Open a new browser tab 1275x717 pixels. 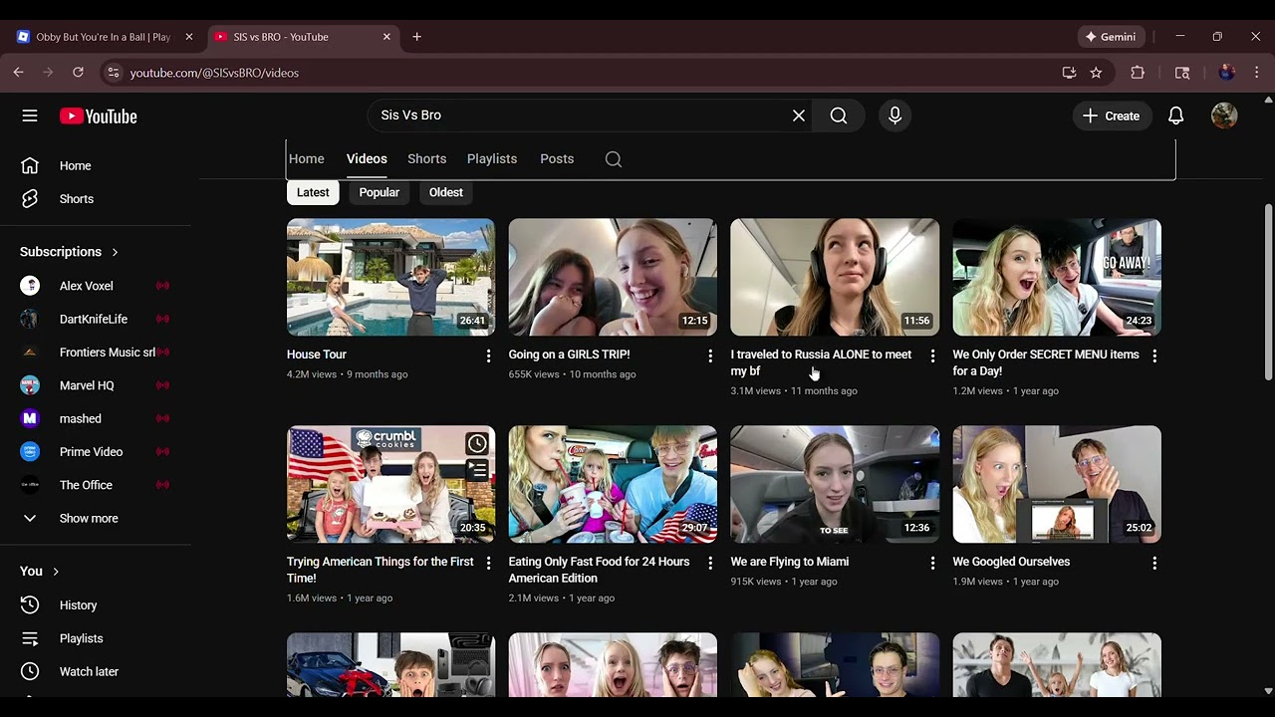(417, 37)
